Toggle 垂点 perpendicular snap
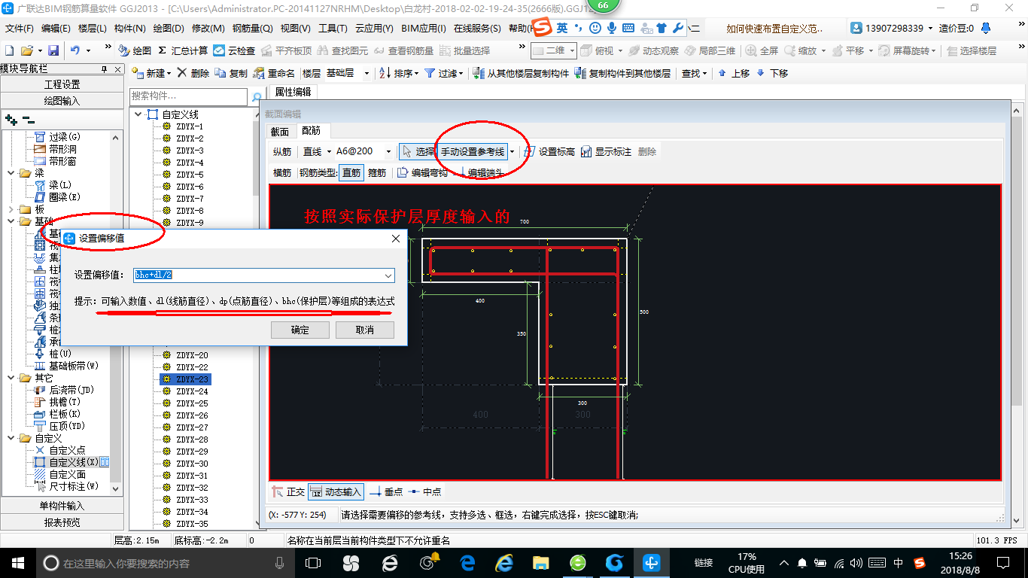Screen dimensions: 1028x578 coord(386,491)
